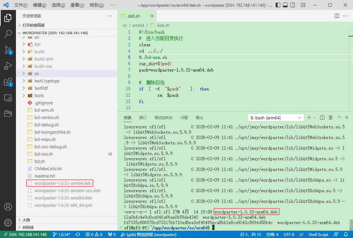Click the split editor icon
Image resolution: width=353 pixels, height=238 pixels.
click(337, 16)
